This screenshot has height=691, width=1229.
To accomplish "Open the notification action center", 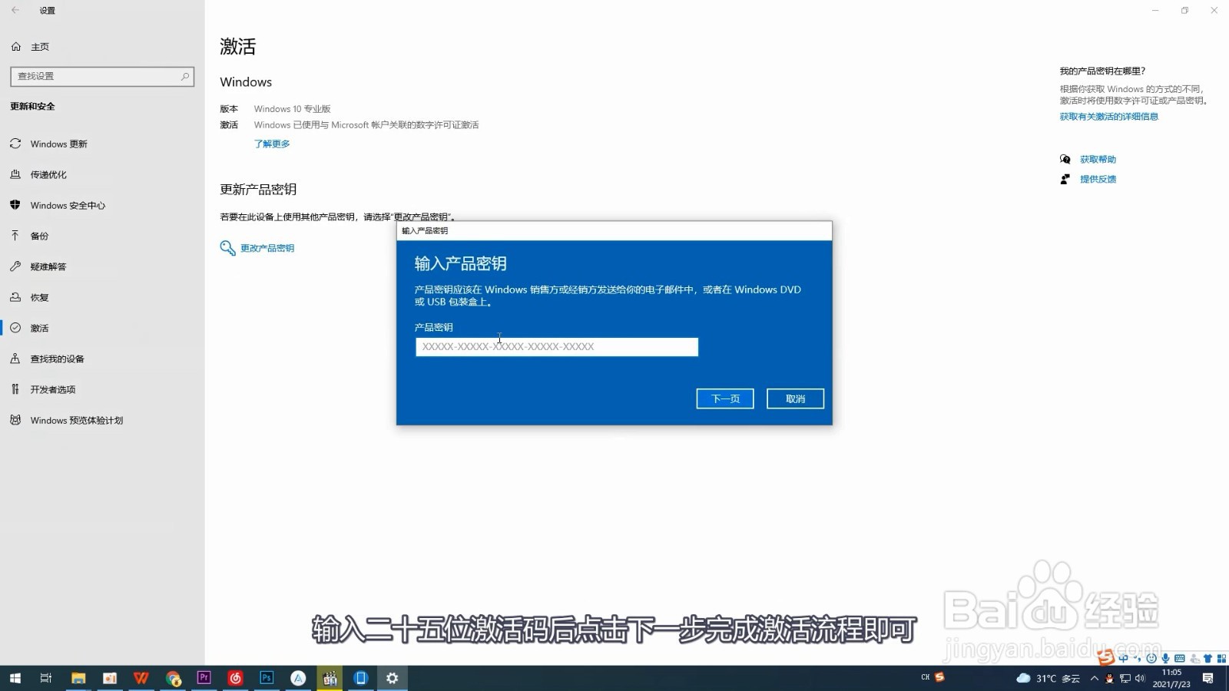I will pyautogui.click(x=1208, y=678).
